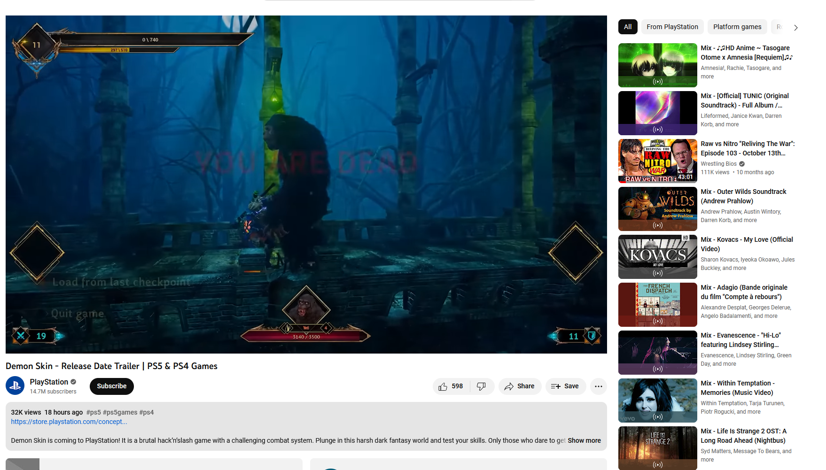Click the 'Alexandre Desplat, Georges Delerue' artist line
This screenshot has width=826, height=470.
point(746,312)
